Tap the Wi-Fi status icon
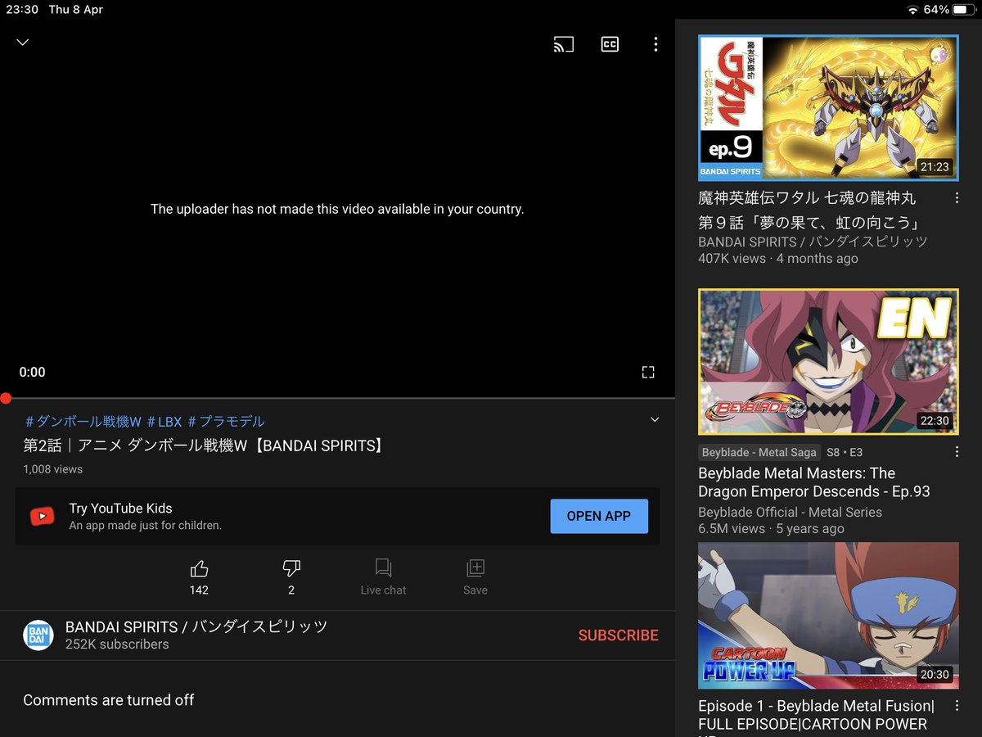The image size is (982, 737). point(913,10)
